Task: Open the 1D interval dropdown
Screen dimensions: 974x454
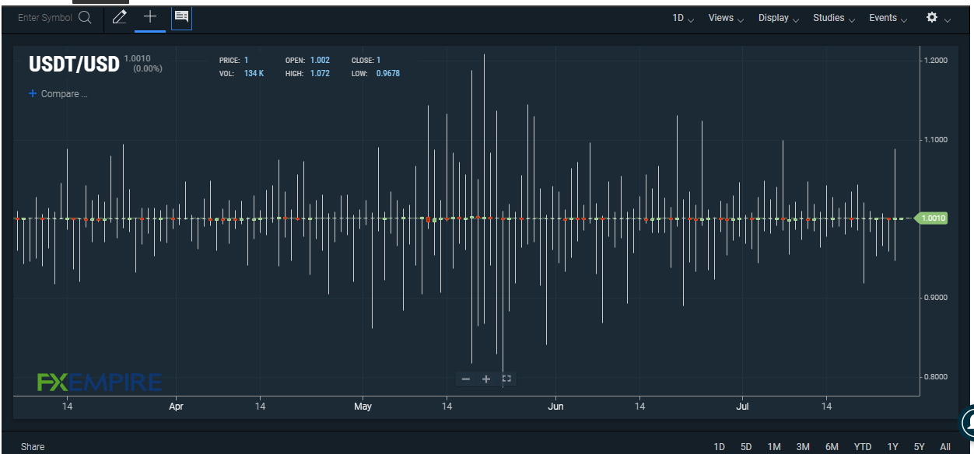Action: pos(683,18)
